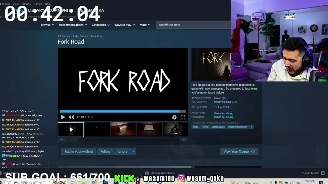Open the wooden chest screenshot thumbnail
328x184 pixels.
123,130
